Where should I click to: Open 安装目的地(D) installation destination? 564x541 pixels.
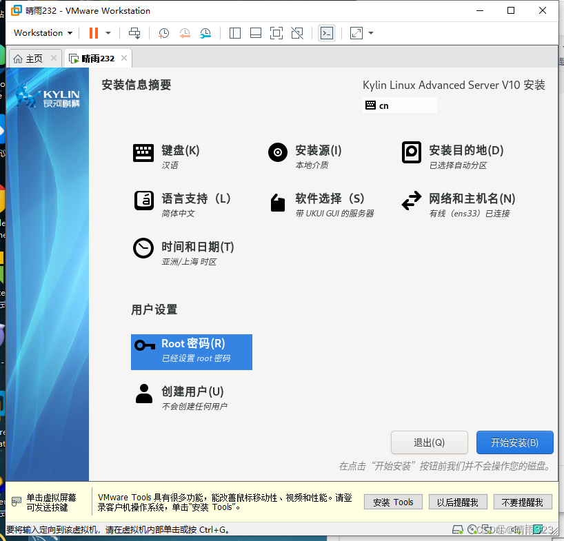tap(453, 156)
